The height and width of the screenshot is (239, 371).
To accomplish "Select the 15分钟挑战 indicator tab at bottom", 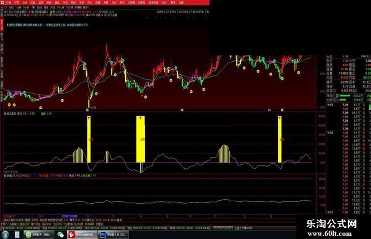I will pos(88,220).
